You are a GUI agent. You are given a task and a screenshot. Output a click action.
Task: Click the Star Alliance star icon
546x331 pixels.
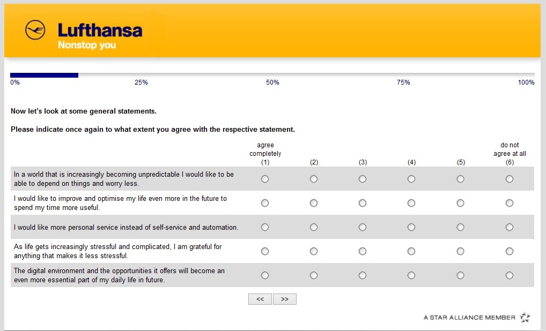[525, 317]
